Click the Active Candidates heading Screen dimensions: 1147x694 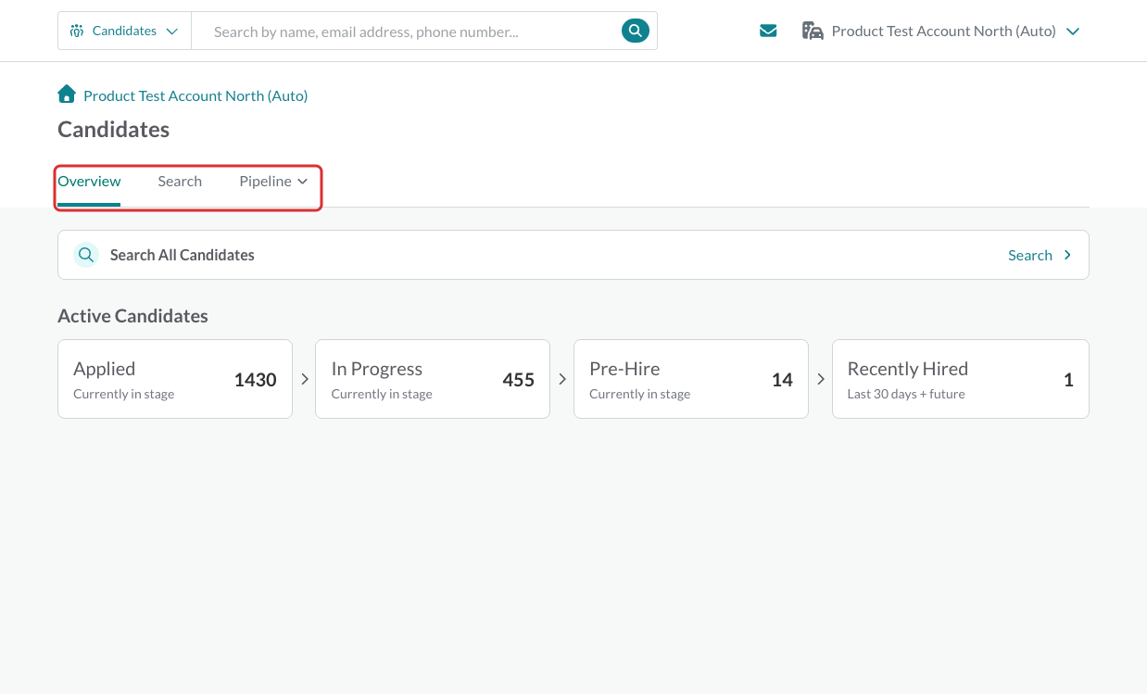(x=132, y=316)
